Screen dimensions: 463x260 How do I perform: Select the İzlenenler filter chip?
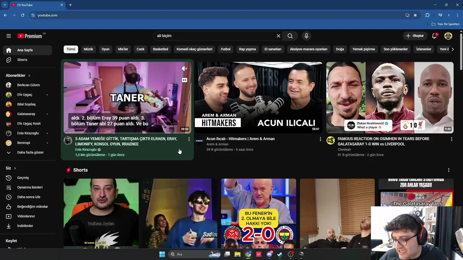coord(424,49)
